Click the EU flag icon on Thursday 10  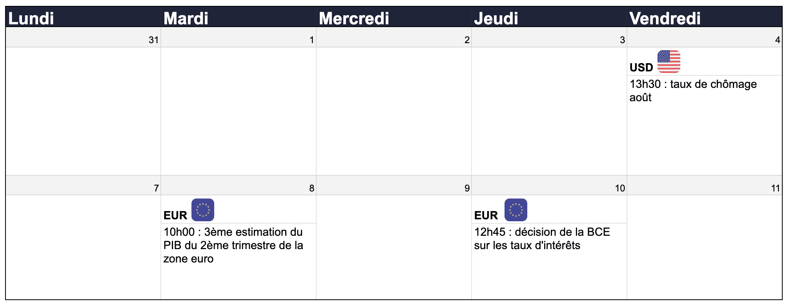[x=516, y=210]
